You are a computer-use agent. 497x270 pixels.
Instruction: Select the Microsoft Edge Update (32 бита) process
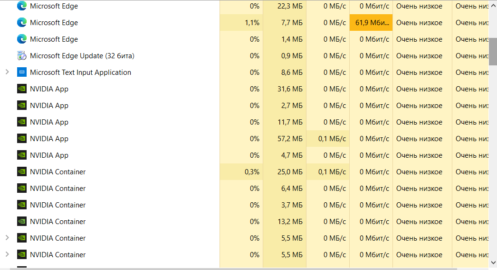click(82, 56)
